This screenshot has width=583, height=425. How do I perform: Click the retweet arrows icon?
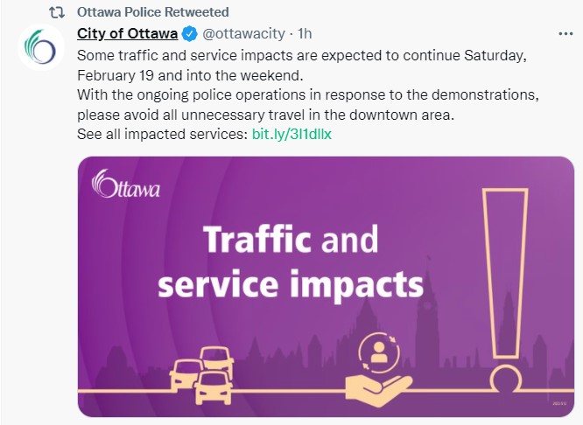click(x=55, y=12)
